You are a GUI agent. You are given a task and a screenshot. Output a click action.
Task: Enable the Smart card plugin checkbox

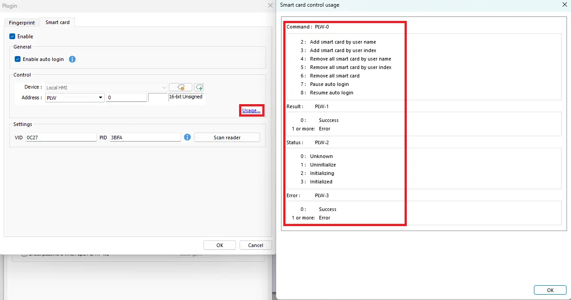pos(12,36)
